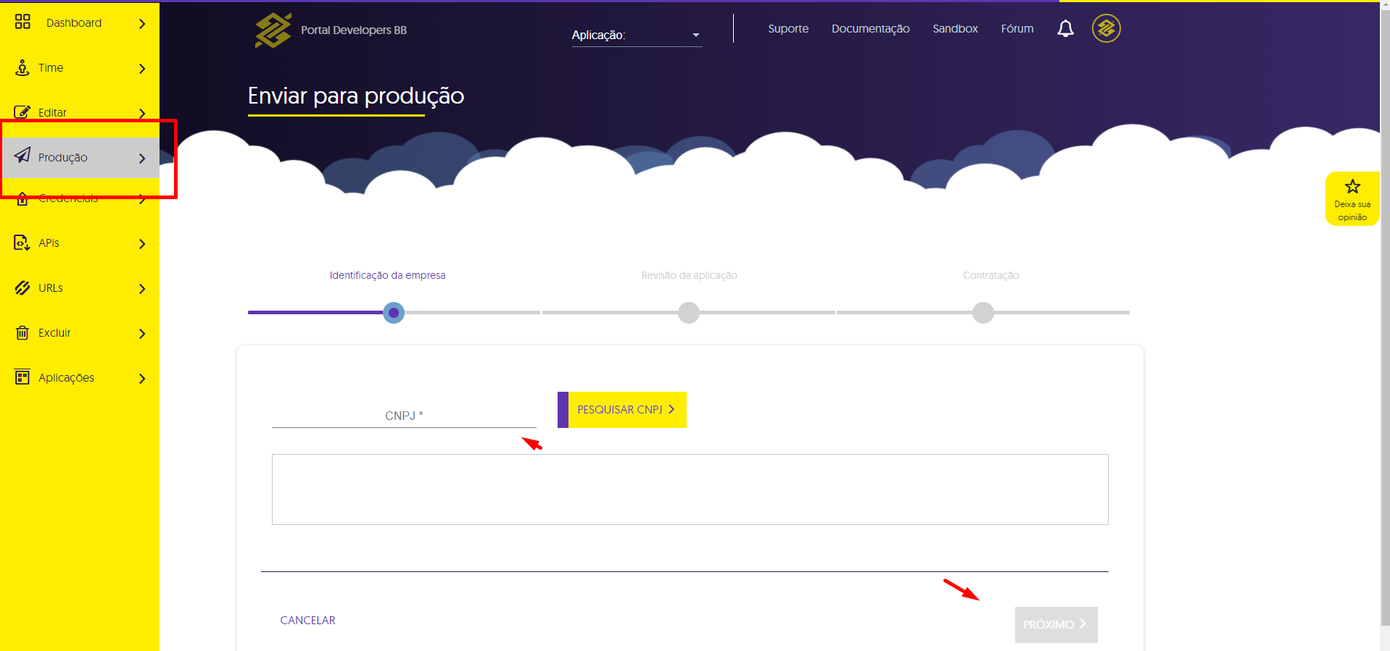This screenshot has height=651, width=1390.
Task: Select Editar label in sidebar
Action: pyautogui.click(x=52, y=113)
